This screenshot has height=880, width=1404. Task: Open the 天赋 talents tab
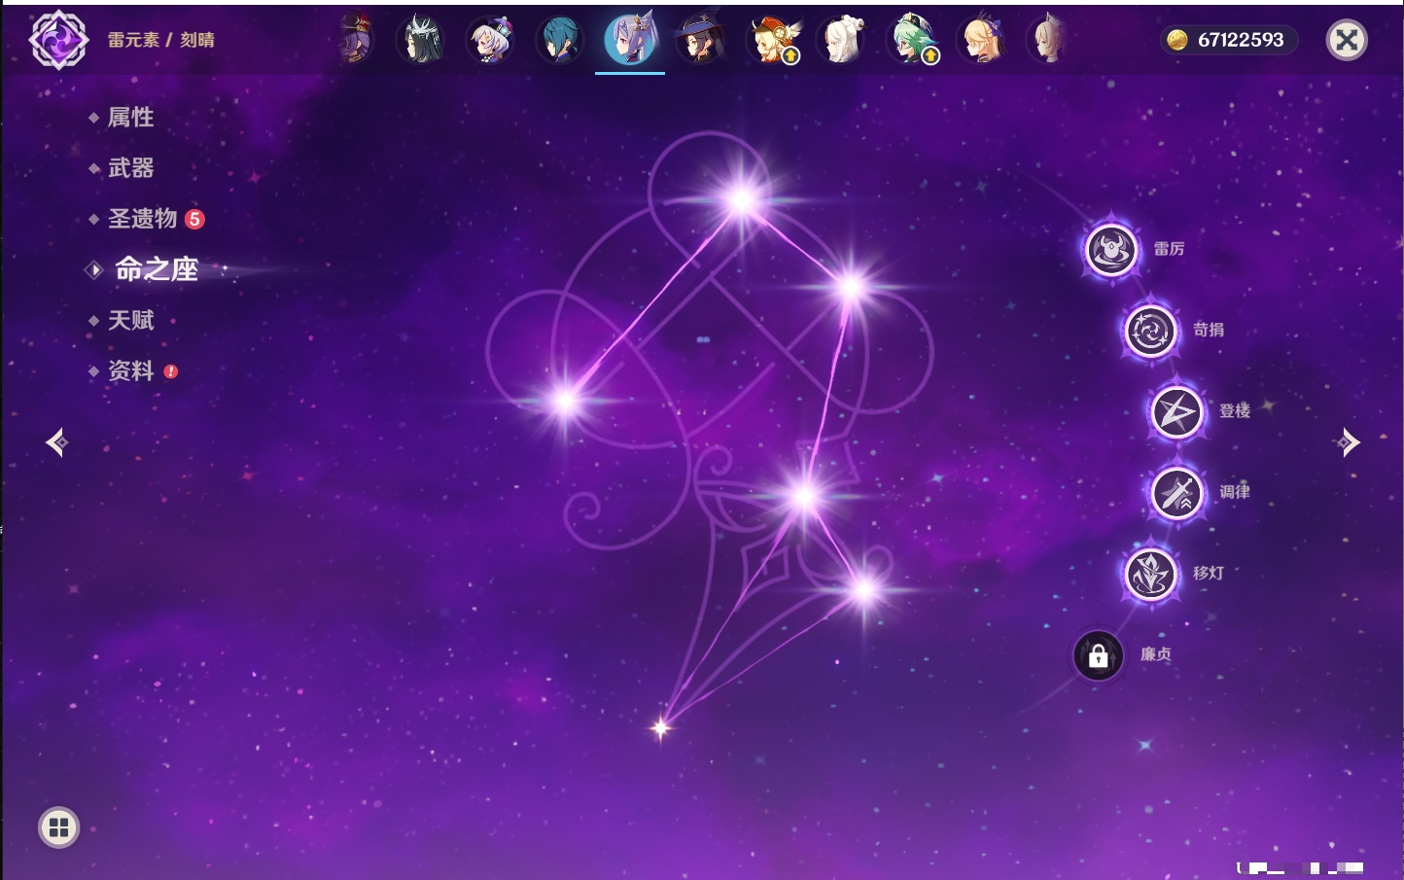pos(130,320)
